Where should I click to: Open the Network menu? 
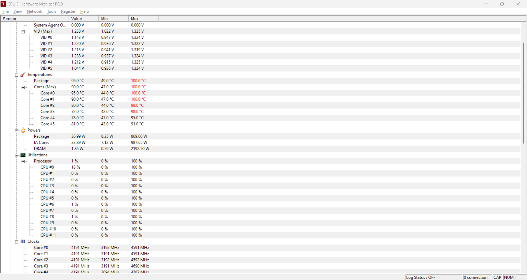[x=34, y=11]
